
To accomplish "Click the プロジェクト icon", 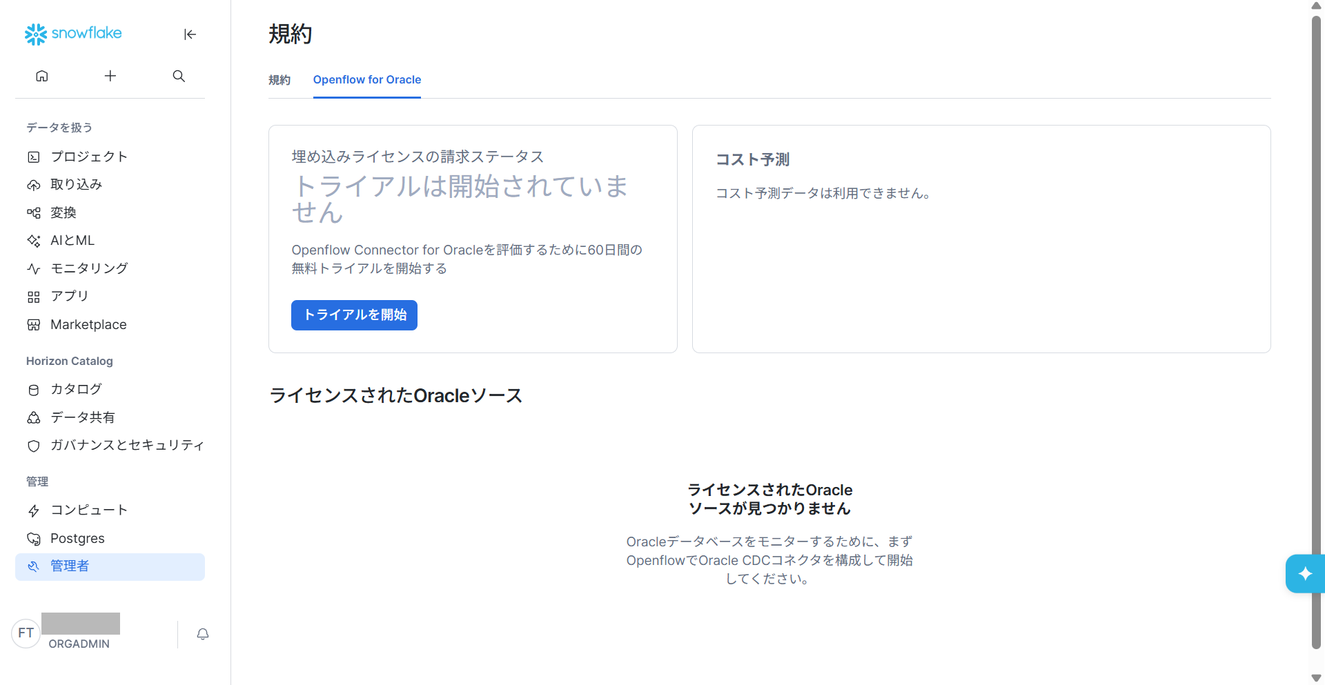I will [34, 157].
